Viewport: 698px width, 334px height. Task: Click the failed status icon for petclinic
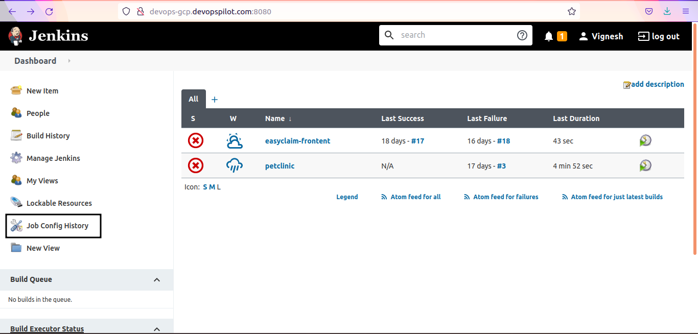(x=196, y=165)
